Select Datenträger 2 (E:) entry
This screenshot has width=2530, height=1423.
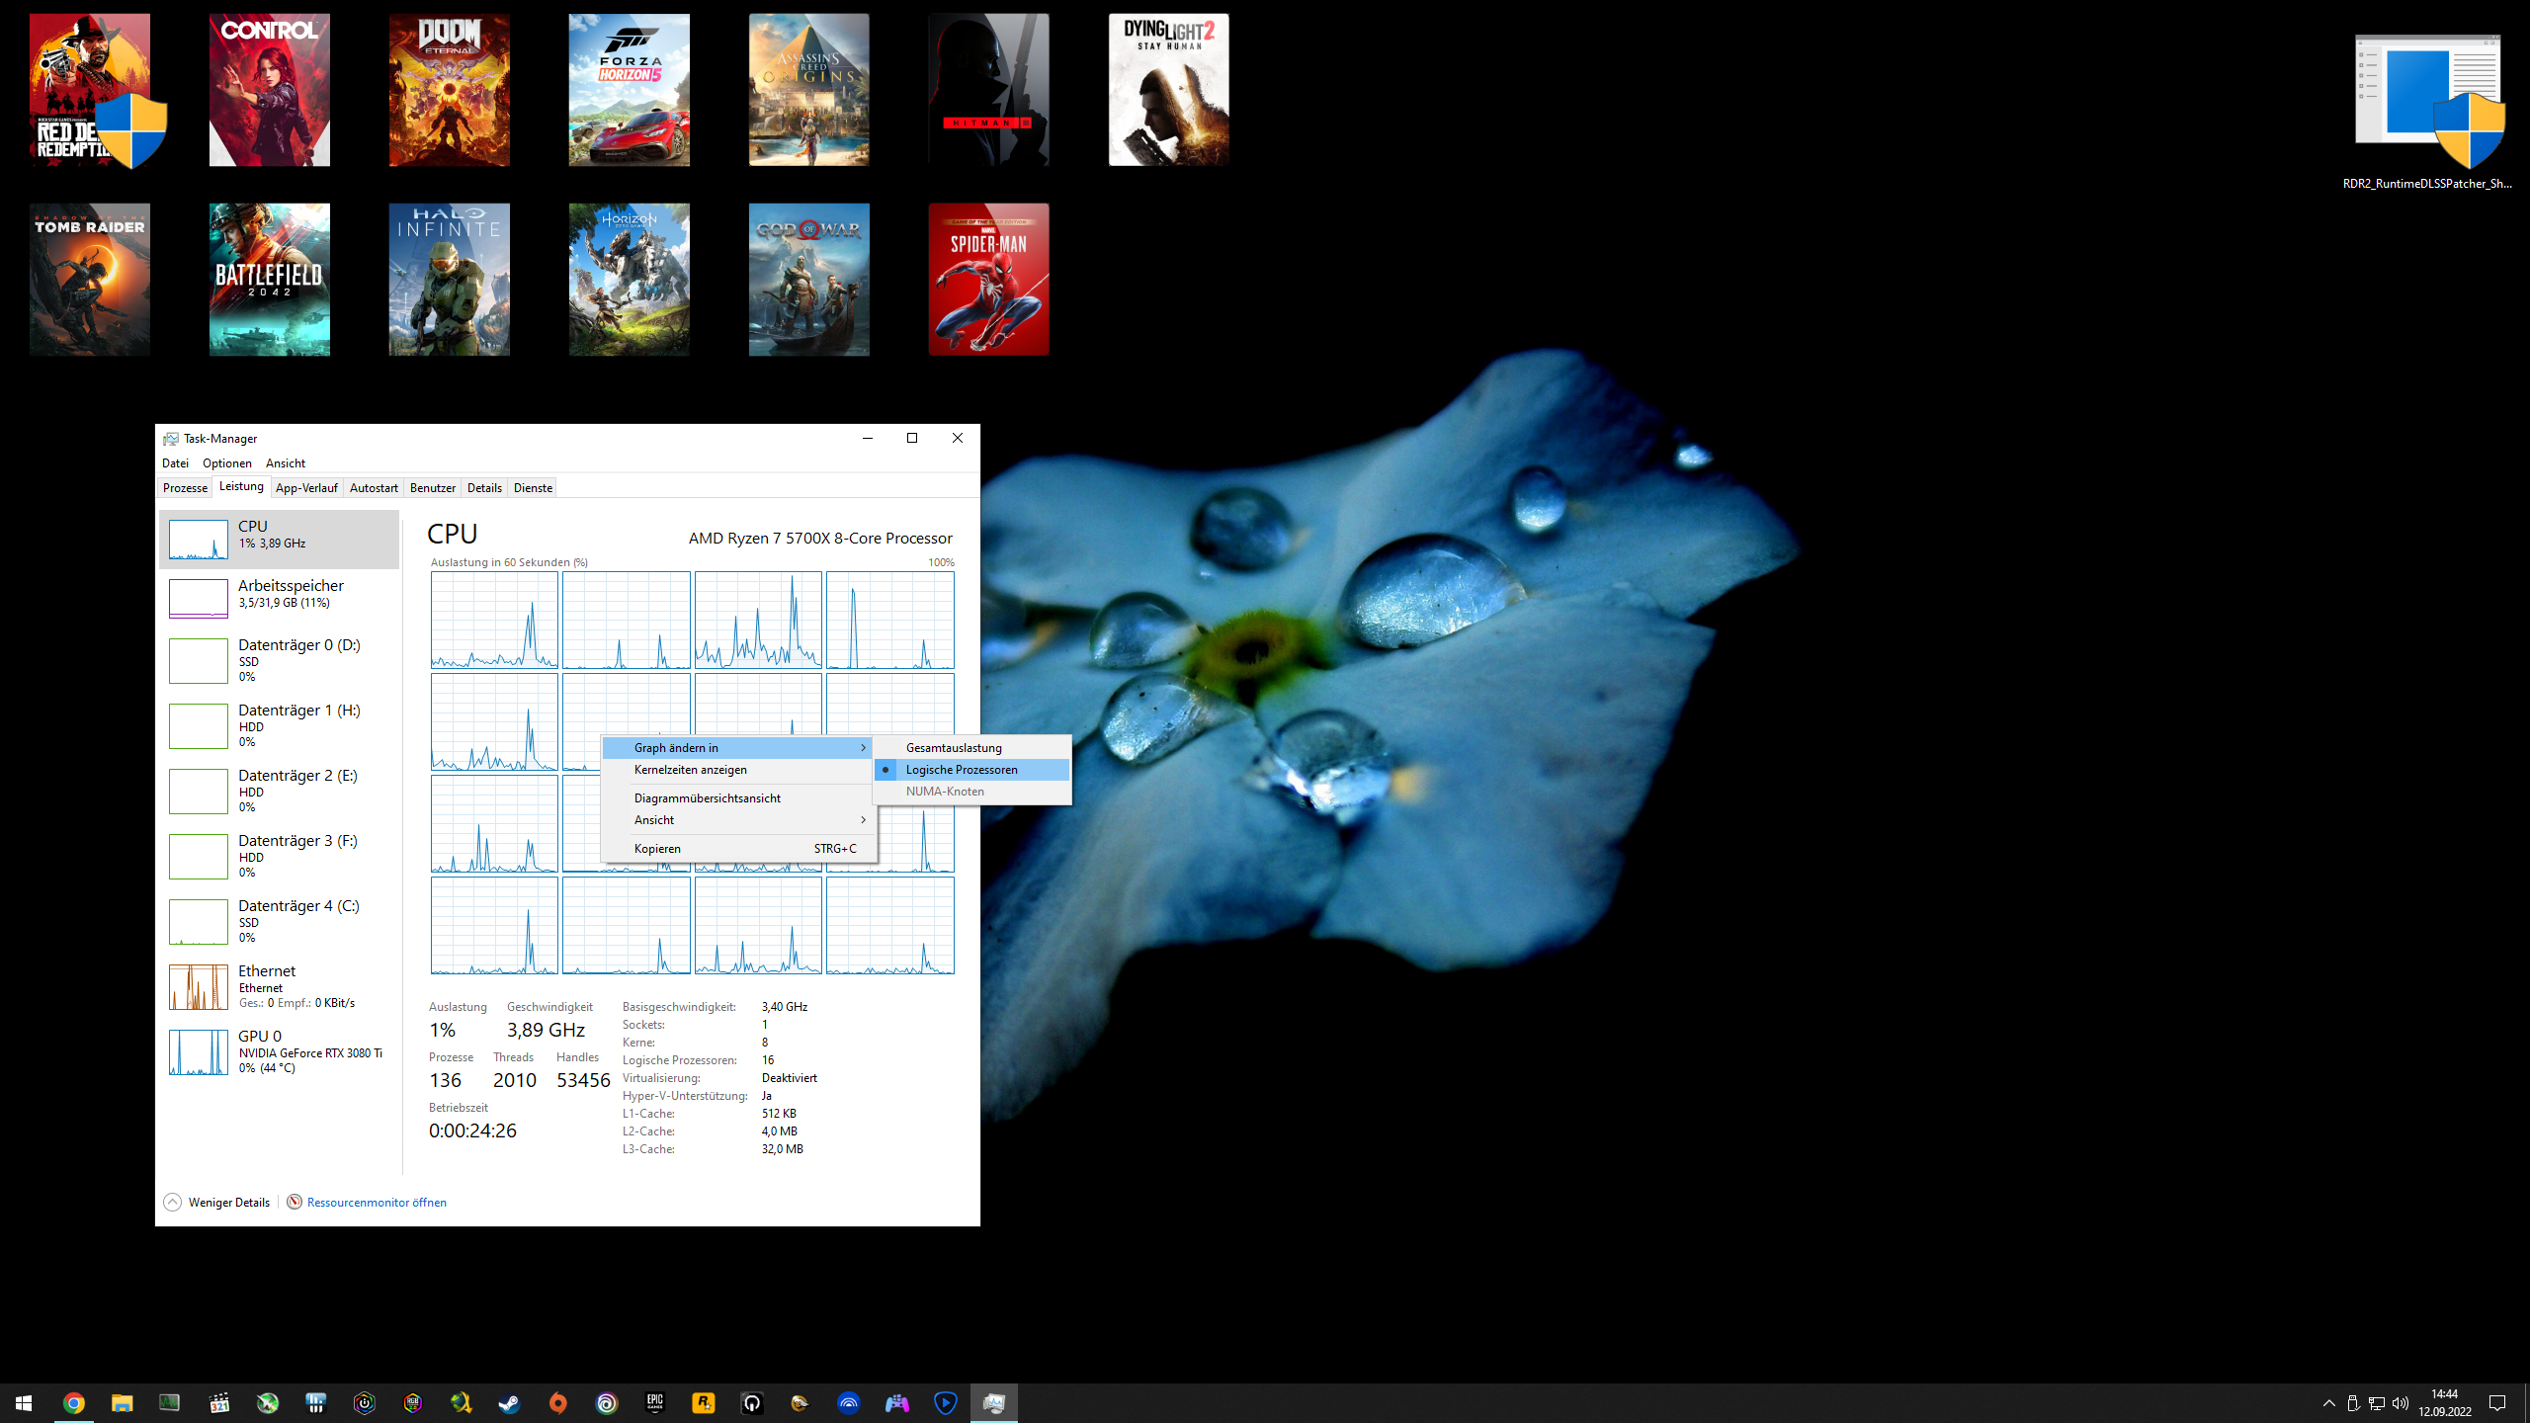(279, 791)
